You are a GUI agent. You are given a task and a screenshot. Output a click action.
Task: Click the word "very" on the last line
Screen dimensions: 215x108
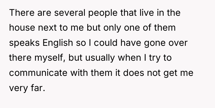(19, 89)
